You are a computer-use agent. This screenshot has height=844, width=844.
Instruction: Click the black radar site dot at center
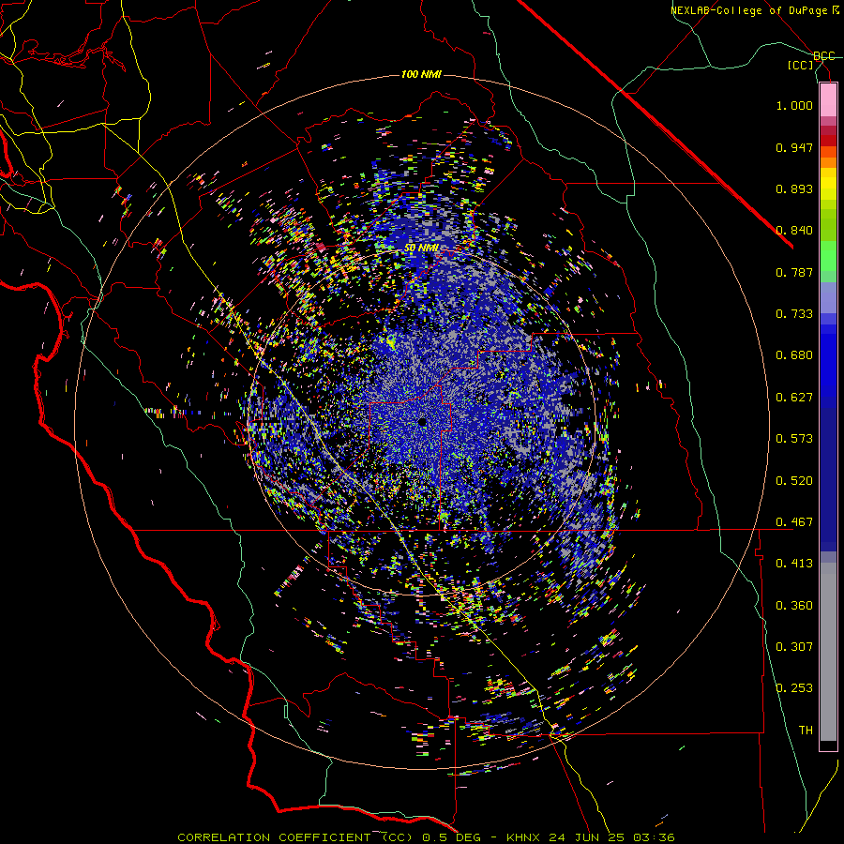(423, 423)
